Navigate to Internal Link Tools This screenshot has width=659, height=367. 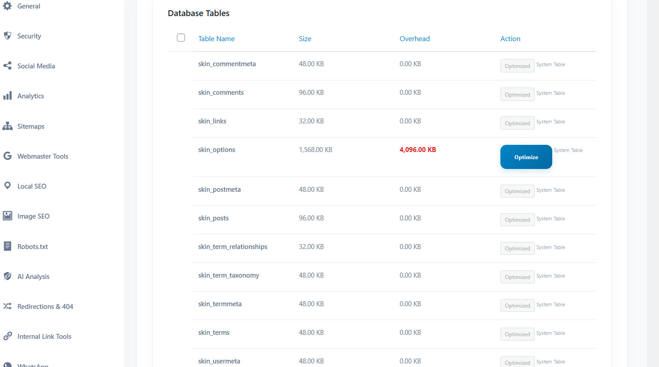(44, 336)
